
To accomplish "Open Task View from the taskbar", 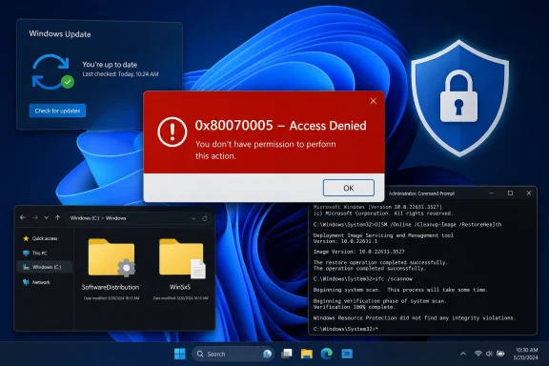I will pyautogui.click(x=287, y=354).
